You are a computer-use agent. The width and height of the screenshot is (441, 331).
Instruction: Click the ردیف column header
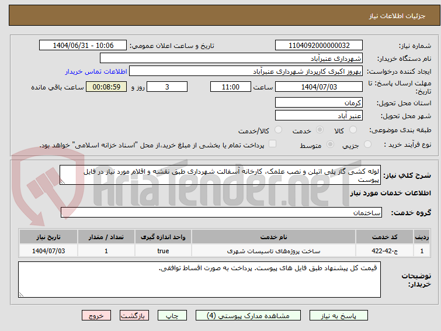point(422,237)
